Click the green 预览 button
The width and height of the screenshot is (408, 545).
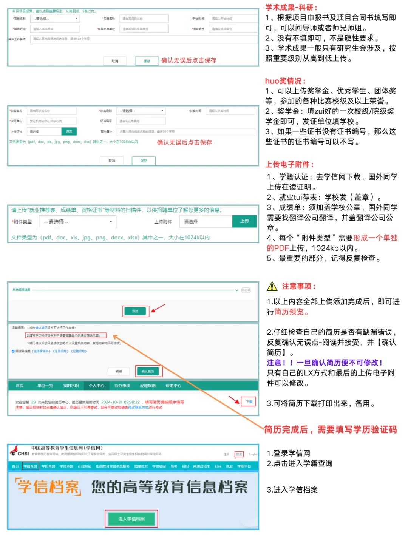135,311
